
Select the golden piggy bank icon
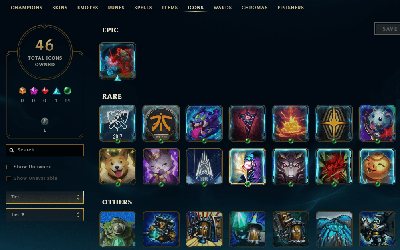[377, 167]
